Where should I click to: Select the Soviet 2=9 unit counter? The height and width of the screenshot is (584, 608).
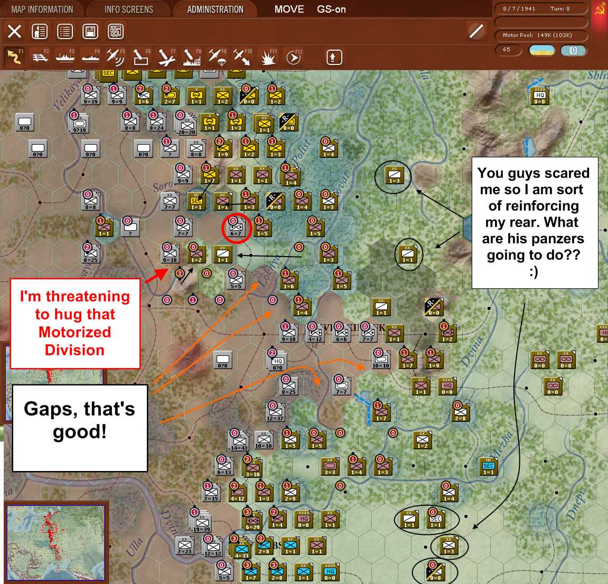click(x=290, y=493)
